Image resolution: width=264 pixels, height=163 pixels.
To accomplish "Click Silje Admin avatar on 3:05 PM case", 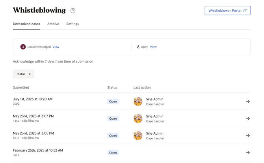I will tap(138, 135).
